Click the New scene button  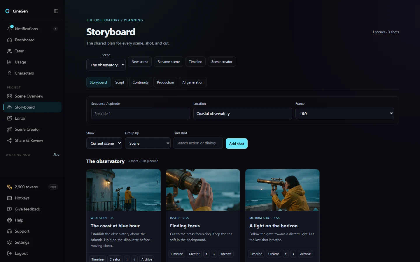coord(140,62)
